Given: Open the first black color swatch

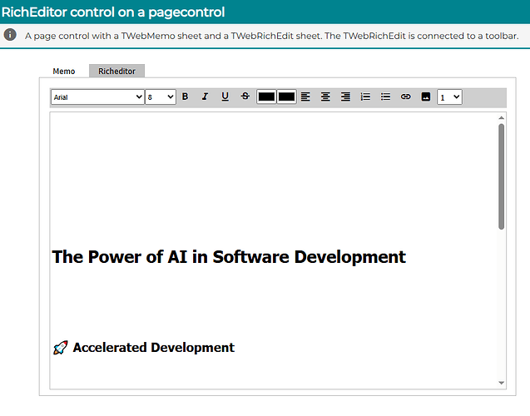Looking at the screenshot, I should pyautogui.click(x=266, y=97).
